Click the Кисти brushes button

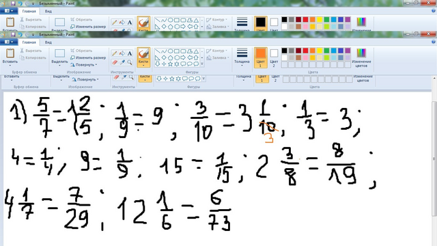point(143,57)
